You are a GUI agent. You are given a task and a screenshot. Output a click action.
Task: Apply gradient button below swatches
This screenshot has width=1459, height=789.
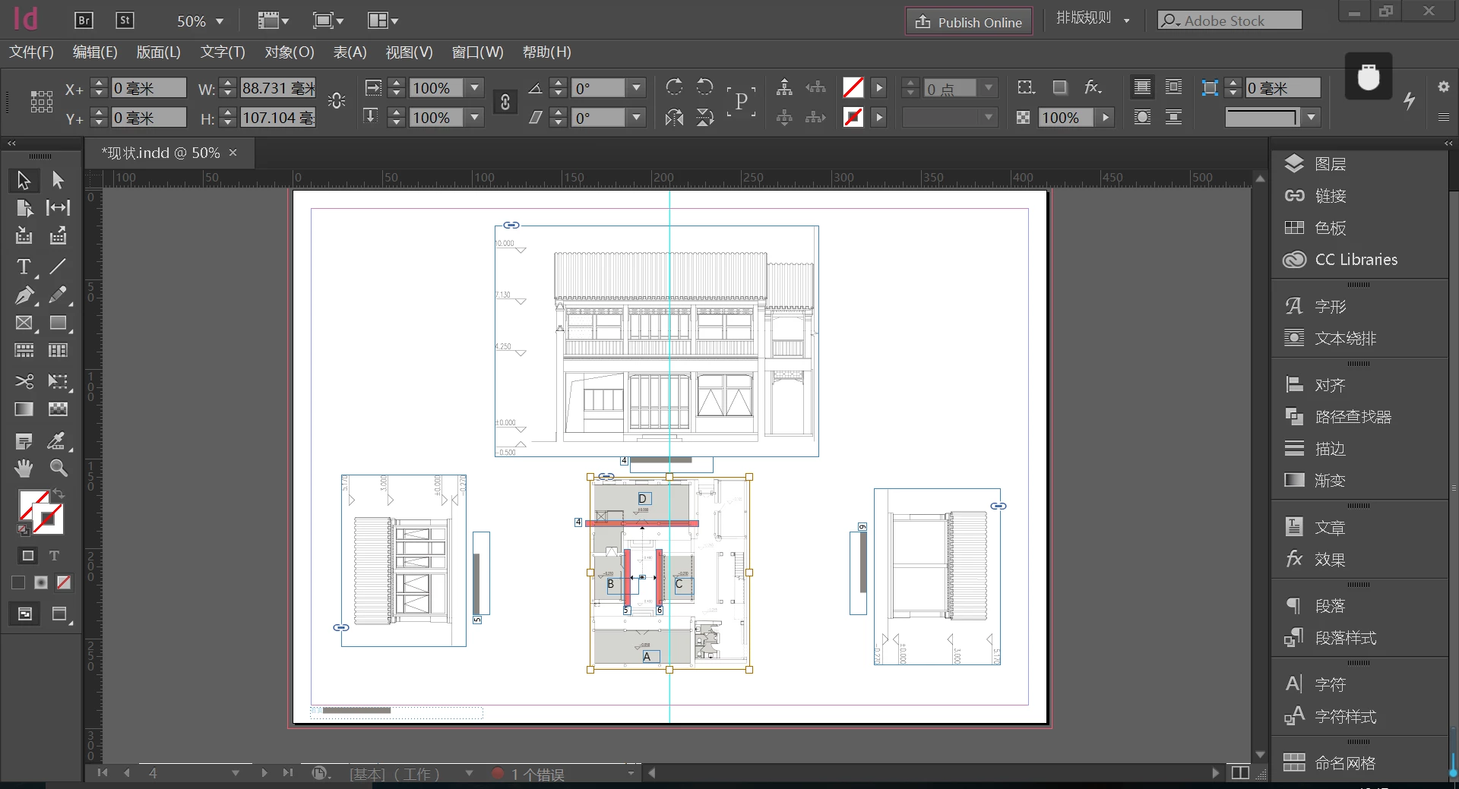click(x=41, y=582)
